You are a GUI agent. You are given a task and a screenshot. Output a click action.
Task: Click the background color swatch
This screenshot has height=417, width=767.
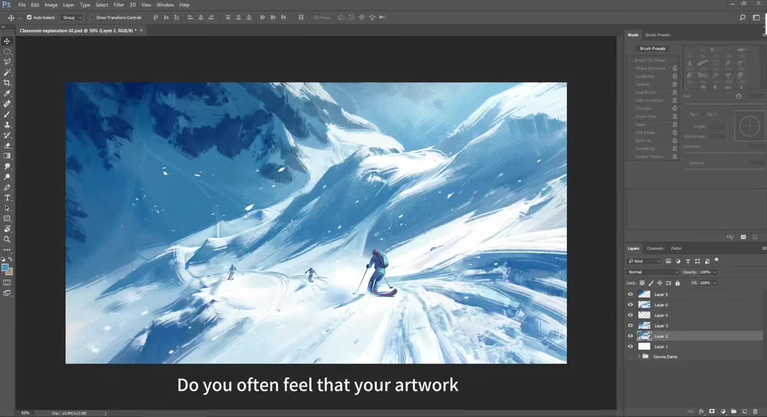tap(9, 271)
